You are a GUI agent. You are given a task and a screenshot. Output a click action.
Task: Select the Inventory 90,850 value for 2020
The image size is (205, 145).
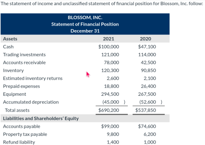pos(148,70)
